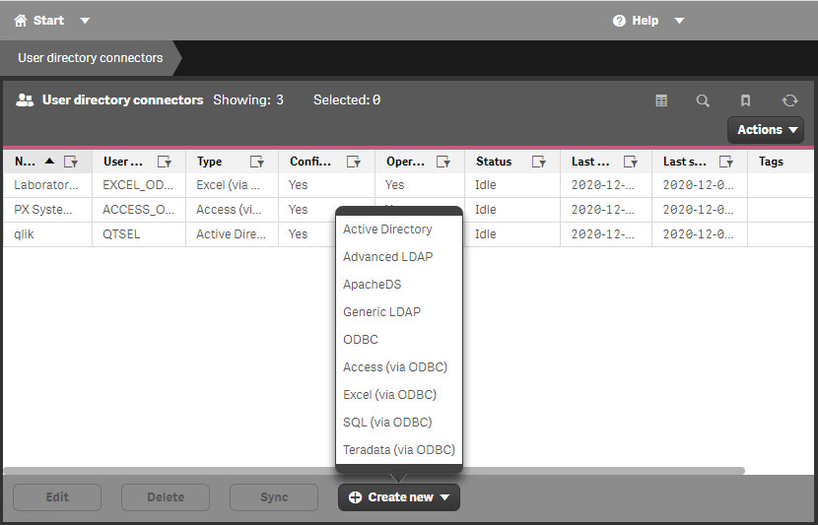This screenshot has height=525, width=818.
Task: Click the Active Dire... type cell
Action: pyautogui.click(x=231, y=234)
